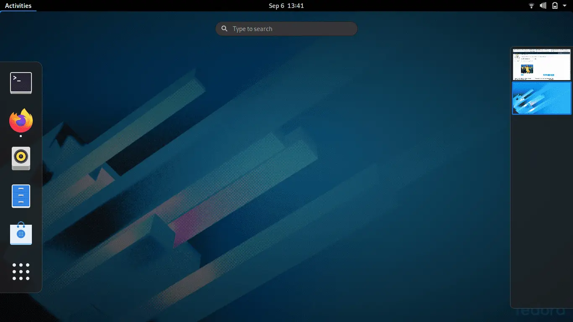Launch GNOME Software from the dash
The height and width of the screenshot is (322, 573).
click(21, 234)
